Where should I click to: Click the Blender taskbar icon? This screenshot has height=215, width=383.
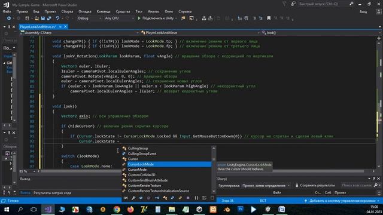pyautogui.click(x=227, y=210)
